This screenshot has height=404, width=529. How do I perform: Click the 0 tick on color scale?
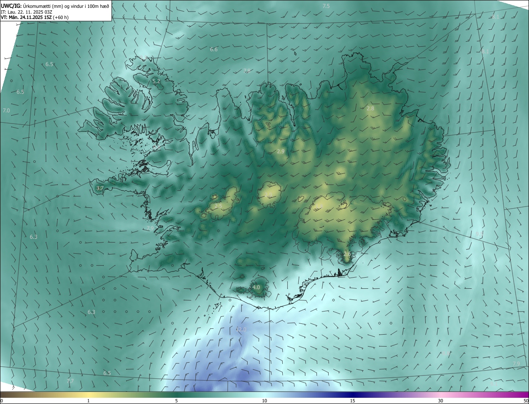click(2, 401)
